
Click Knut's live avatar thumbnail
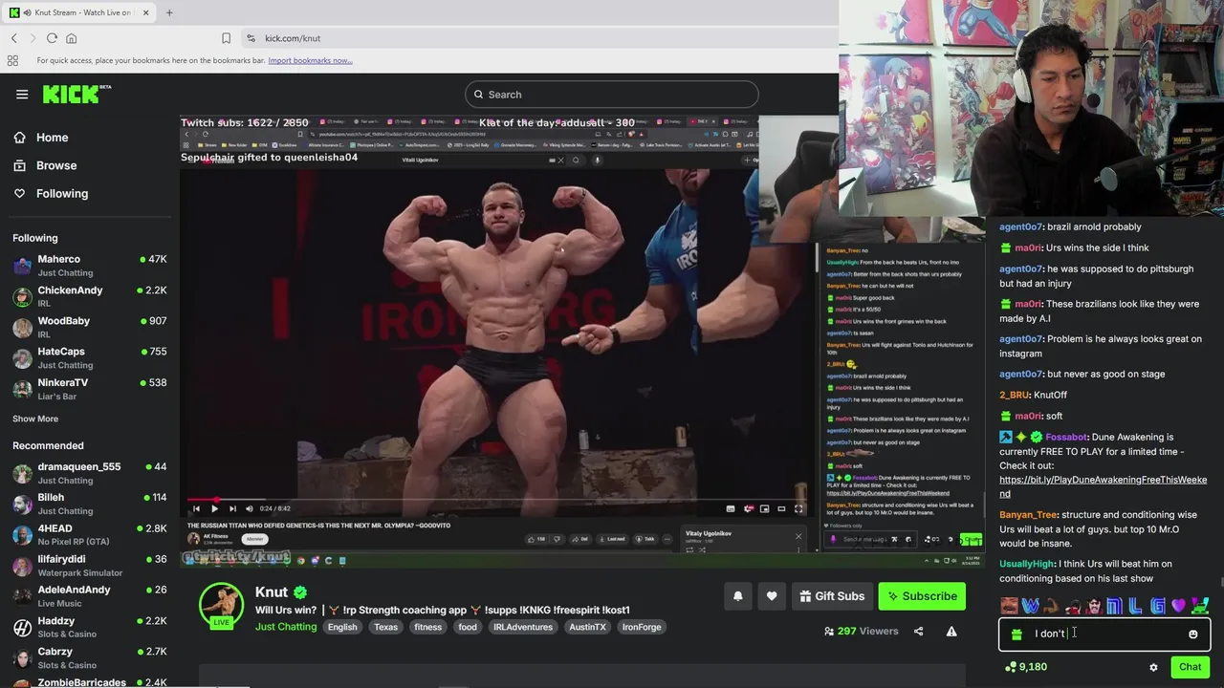[x=221, y=605]
